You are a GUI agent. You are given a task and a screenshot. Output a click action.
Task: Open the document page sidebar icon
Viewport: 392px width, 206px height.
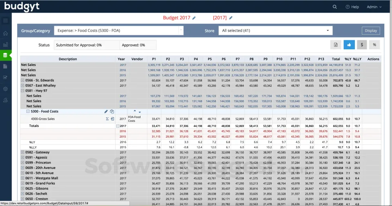[x=5, y=66]
